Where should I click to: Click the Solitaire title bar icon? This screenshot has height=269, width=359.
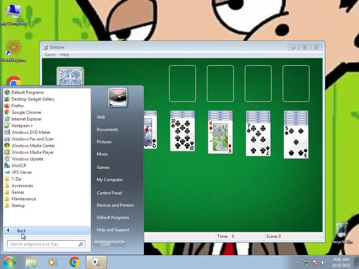click(46, 47)
